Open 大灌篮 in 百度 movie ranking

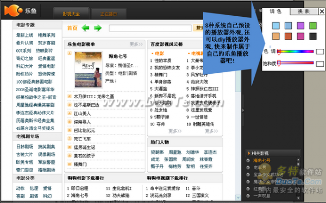pos(161,88)
